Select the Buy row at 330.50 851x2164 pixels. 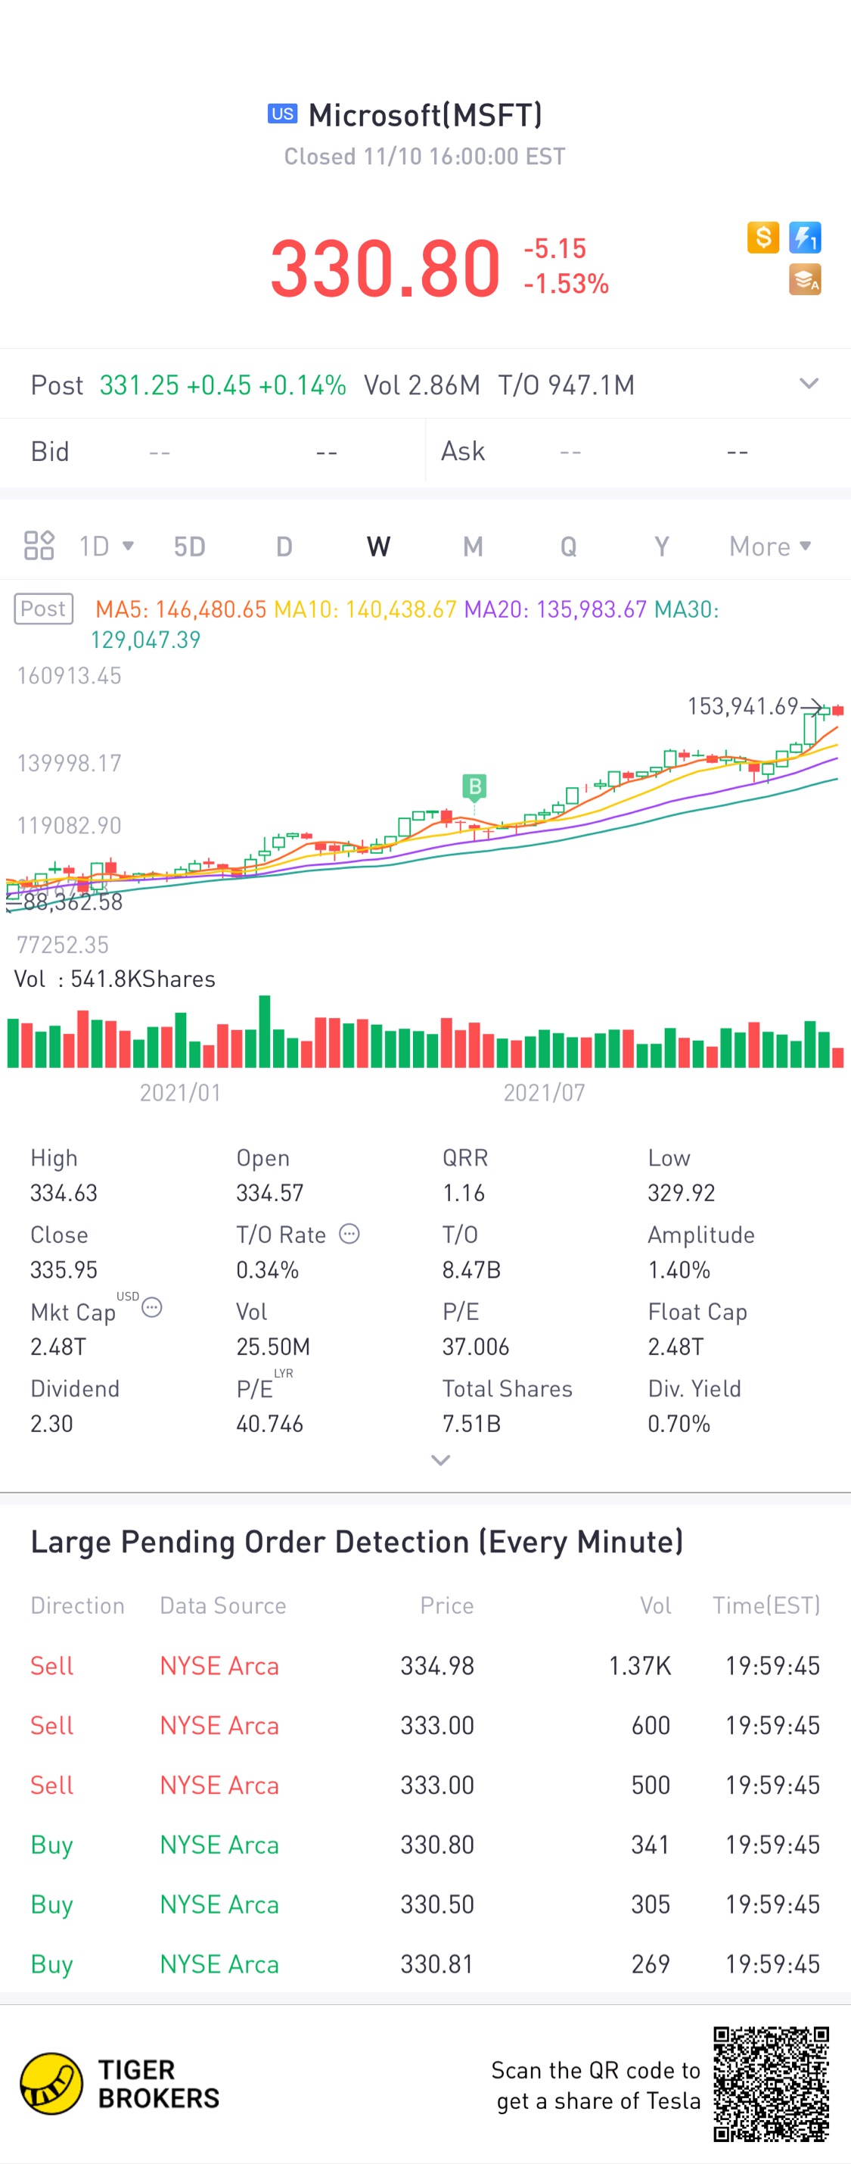425,1904
